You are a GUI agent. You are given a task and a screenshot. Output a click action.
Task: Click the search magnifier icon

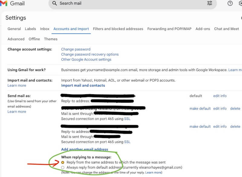(x=54, y=3)
